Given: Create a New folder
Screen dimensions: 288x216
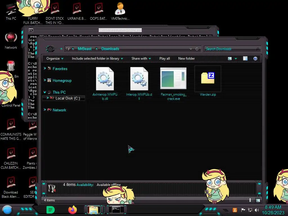Looking at the screenshot, I should (x=186, y=58).
